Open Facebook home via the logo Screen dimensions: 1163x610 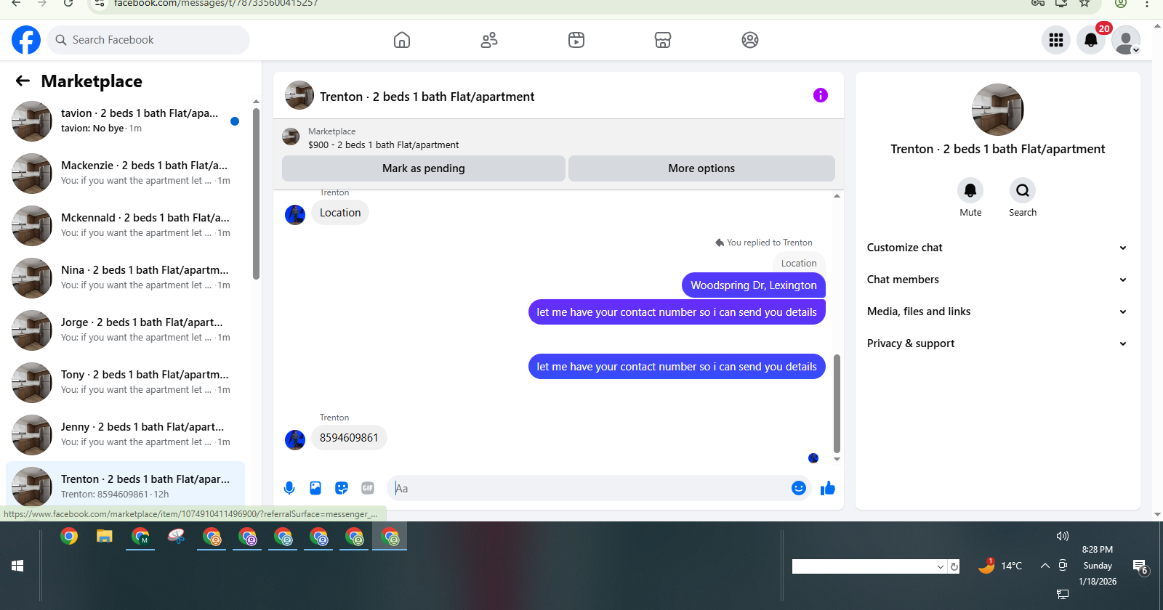coord(26,40)
